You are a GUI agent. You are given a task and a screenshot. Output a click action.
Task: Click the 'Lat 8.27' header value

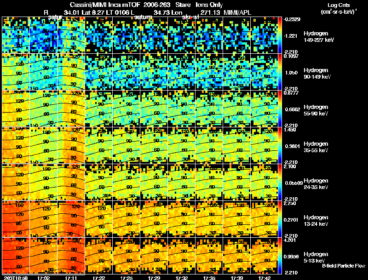[93, 12]
